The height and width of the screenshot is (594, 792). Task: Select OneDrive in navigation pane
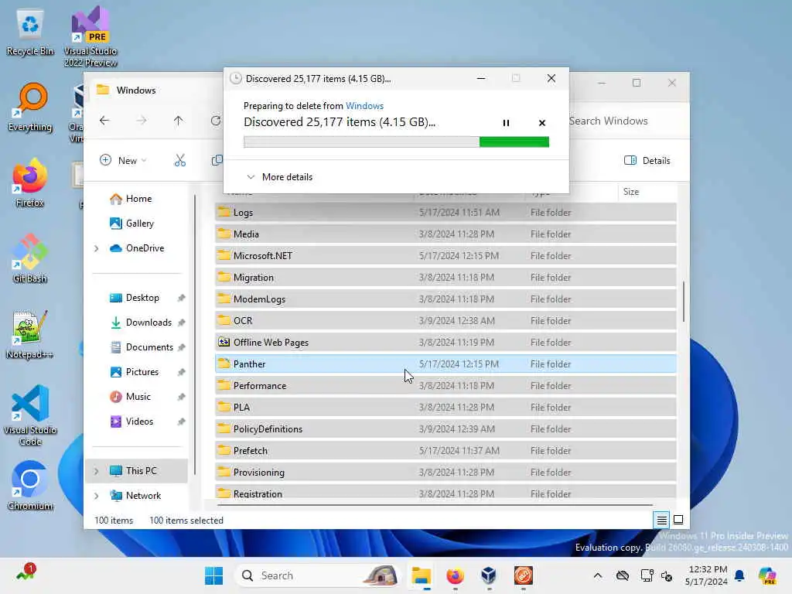pos(137,248)
